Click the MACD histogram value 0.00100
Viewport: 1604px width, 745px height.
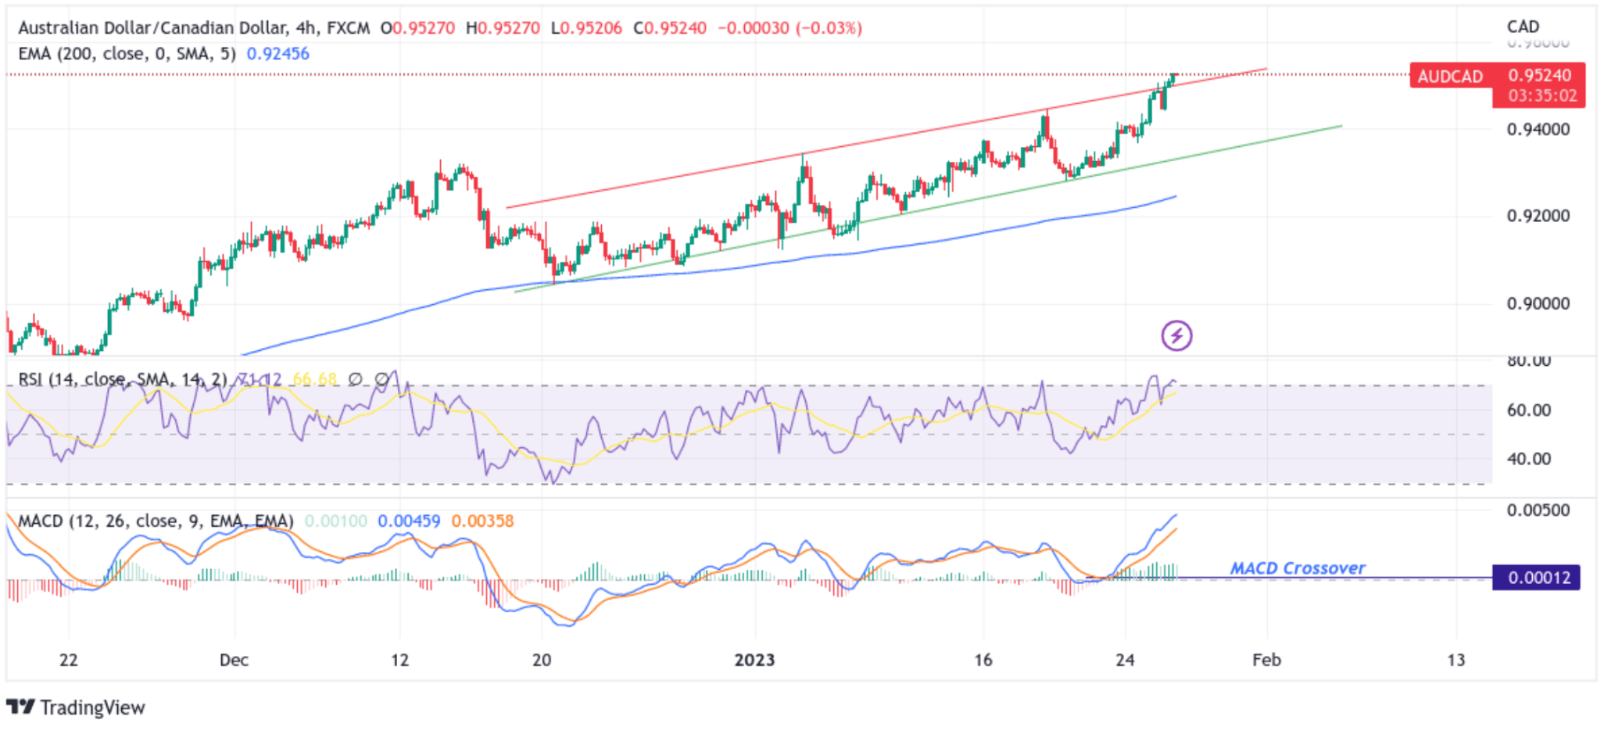pos(335,521)
